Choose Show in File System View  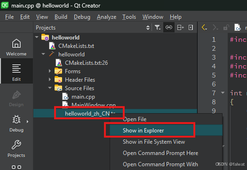[166, 142]
